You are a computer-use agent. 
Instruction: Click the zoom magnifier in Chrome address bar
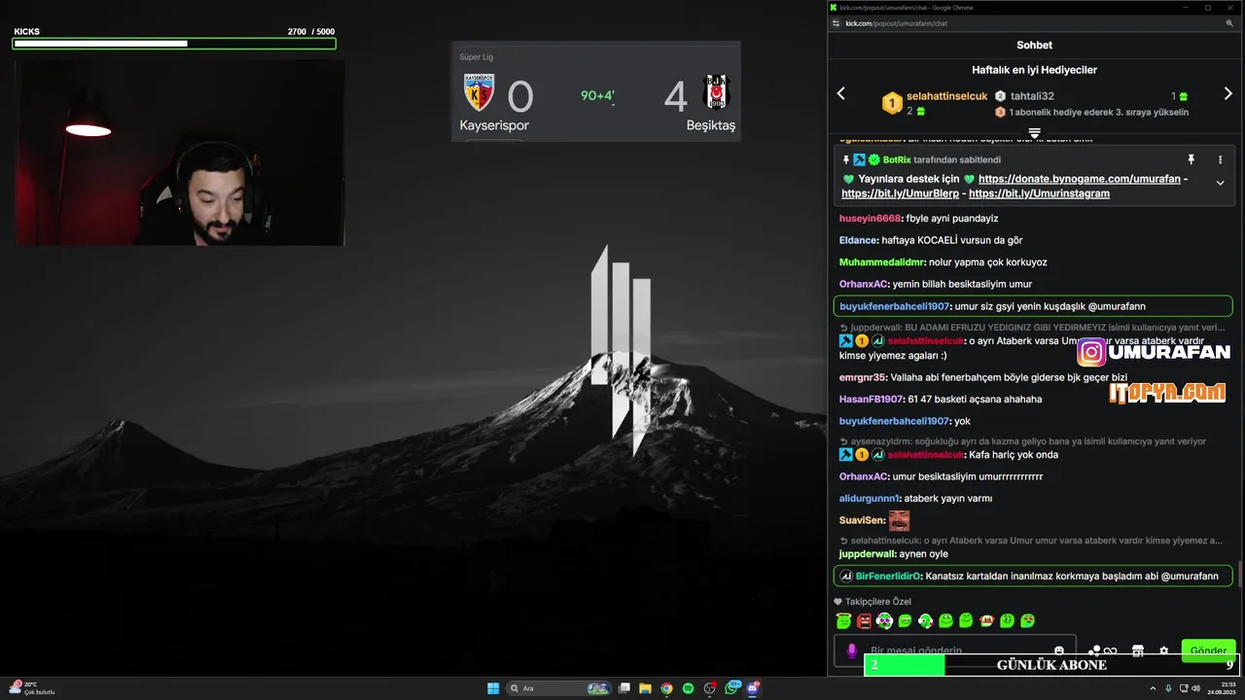click(1227, 23)
